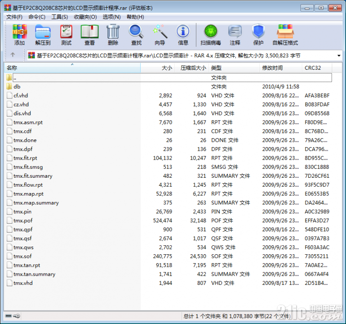This screenshot has height=324, width=346.
Task: Open the Options (选项) menu
Action: (111, 17)
